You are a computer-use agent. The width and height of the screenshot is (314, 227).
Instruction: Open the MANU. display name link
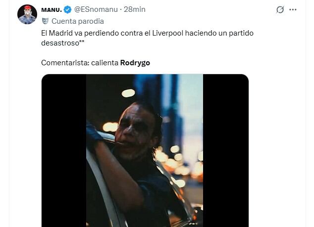(52, 10)
